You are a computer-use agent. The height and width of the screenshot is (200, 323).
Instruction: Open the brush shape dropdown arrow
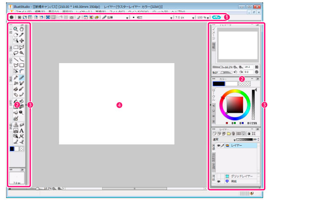(x=171, y=18)
